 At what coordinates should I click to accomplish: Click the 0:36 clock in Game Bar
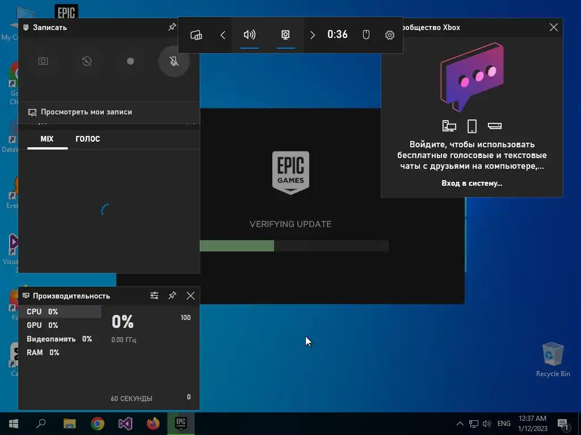(x=337, y=35)
